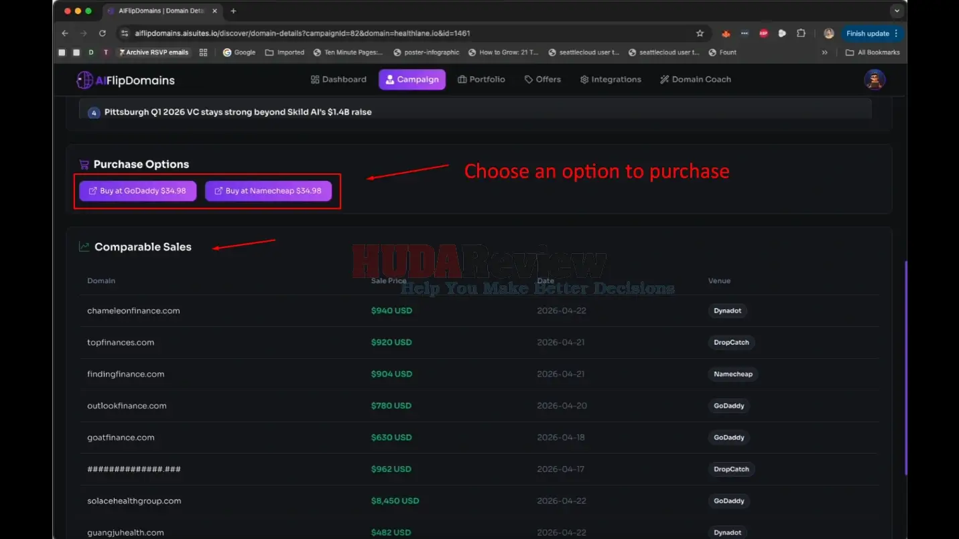Open the Domain Coach page
959x539 pixels.
tap(696, 79)
